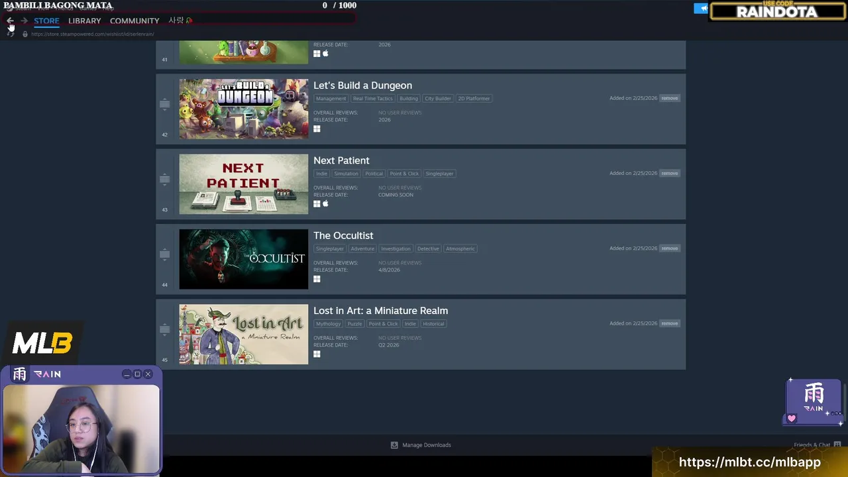
Task: Minimize the RAIN webcam overlay window
Action: click(127, 374)
